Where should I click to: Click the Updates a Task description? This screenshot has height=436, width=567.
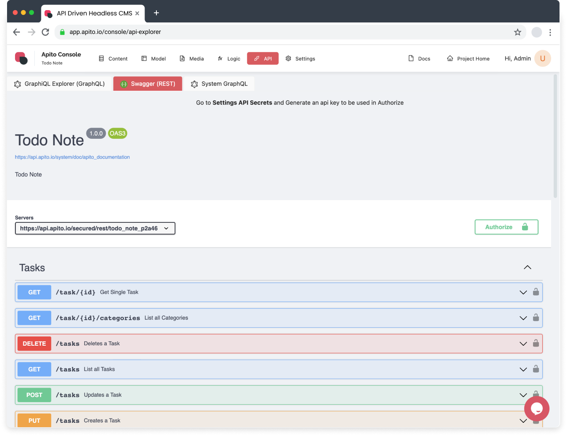[x=103, y=395]
